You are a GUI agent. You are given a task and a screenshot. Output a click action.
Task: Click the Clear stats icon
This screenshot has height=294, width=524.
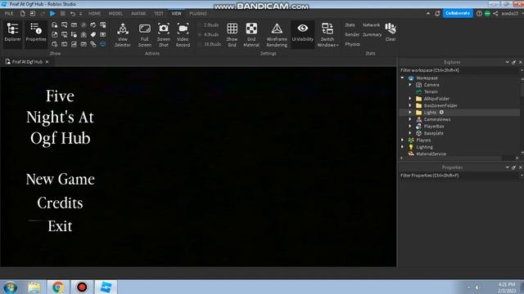391,32
